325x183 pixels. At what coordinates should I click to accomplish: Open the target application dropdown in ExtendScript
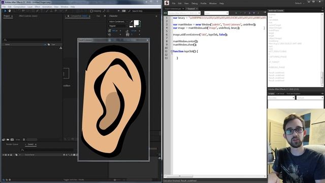(x=184, y=13)
